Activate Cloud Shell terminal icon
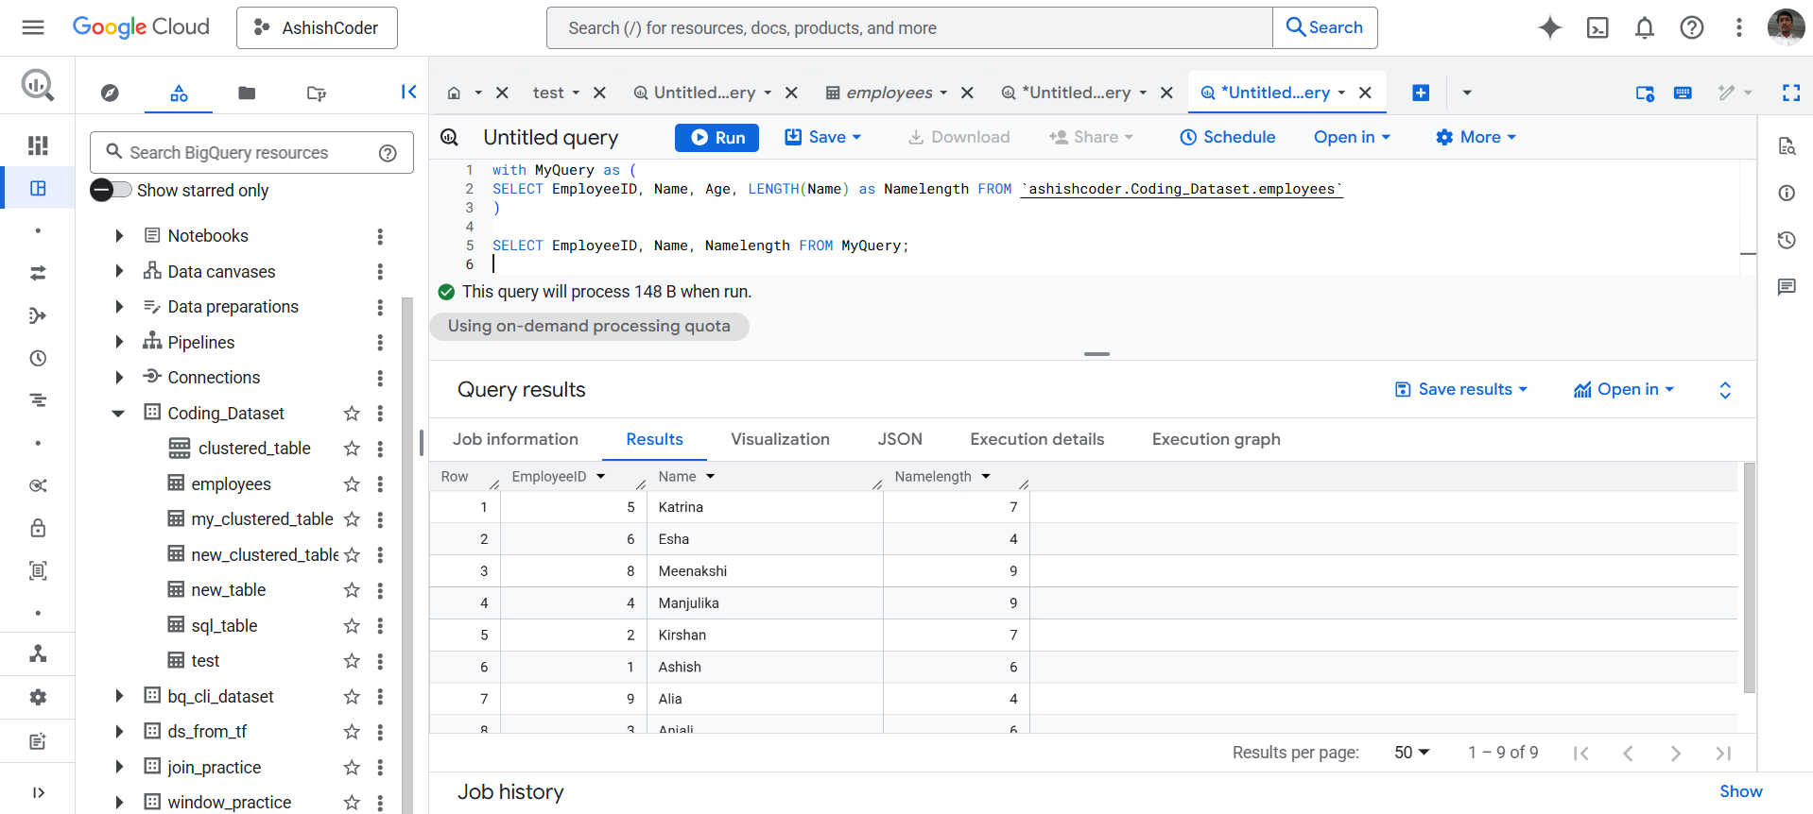The image size is (1813, 814). 1597,27
